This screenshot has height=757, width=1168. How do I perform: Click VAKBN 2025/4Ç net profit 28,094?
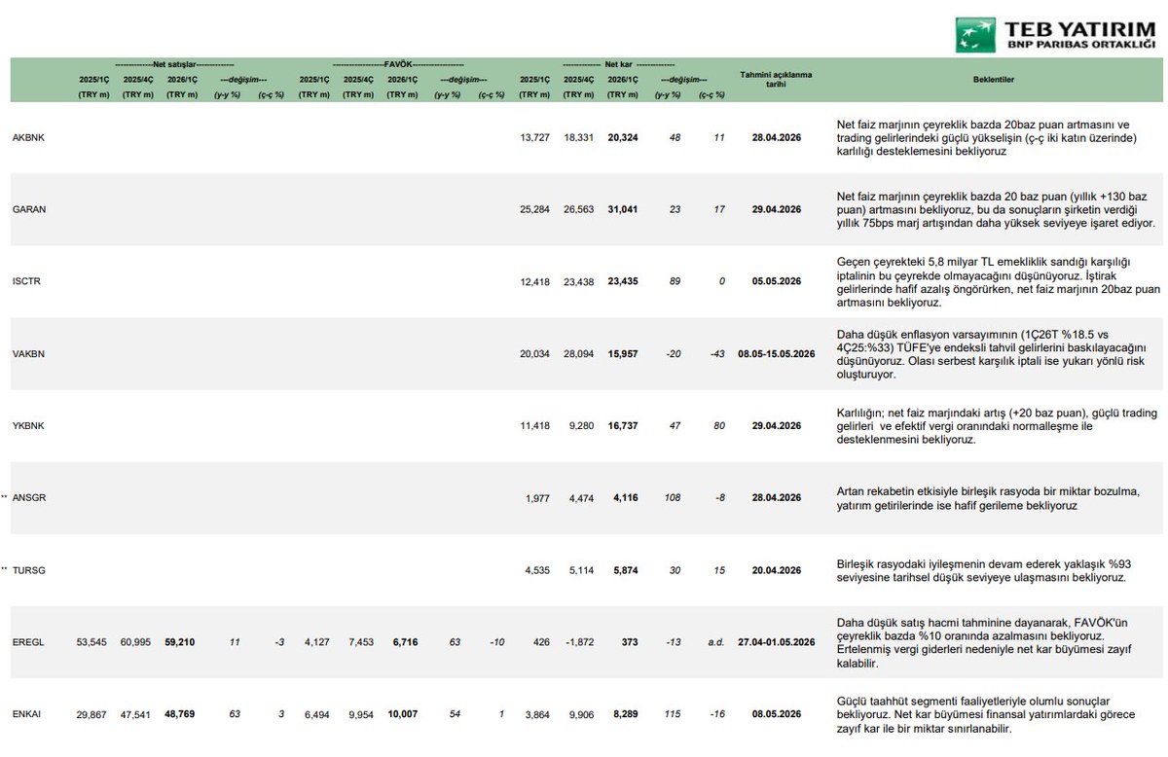(x=579, y=354)
